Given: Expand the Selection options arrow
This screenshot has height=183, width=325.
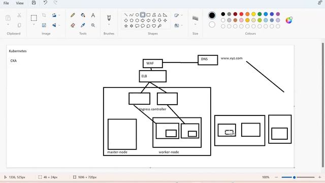Looking at the screenshot, I should pos(34,25).
